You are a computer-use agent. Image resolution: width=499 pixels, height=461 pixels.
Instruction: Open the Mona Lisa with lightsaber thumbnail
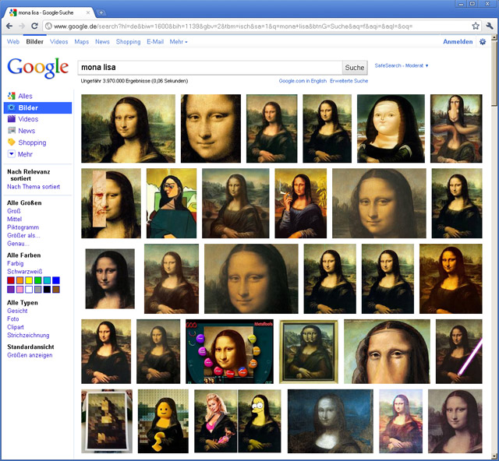(459, 351)
